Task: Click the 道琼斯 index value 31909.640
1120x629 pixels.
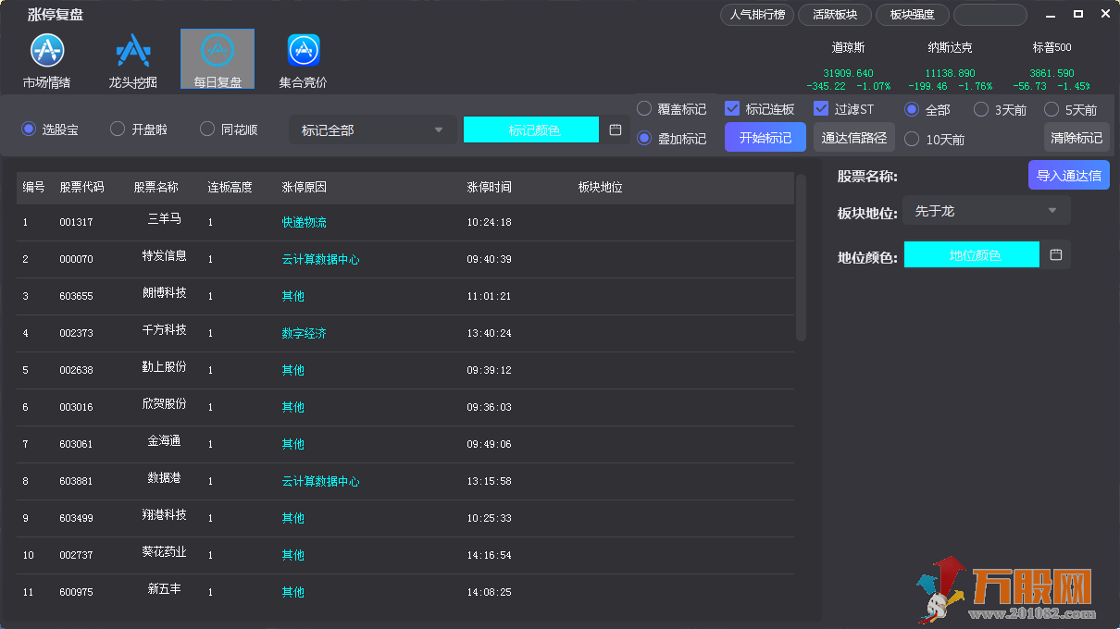Action: click(x=848, y=73)
